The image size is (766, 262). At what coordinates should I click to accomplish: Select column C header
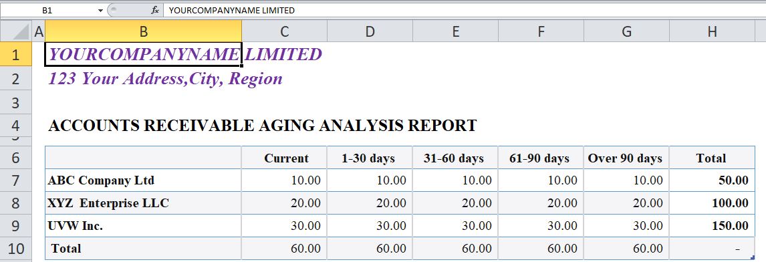[284, 32]
